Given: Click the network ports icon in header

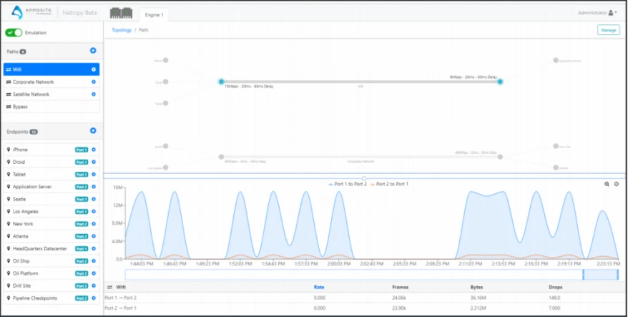Looking at the screenshot, I should (120, 14).
